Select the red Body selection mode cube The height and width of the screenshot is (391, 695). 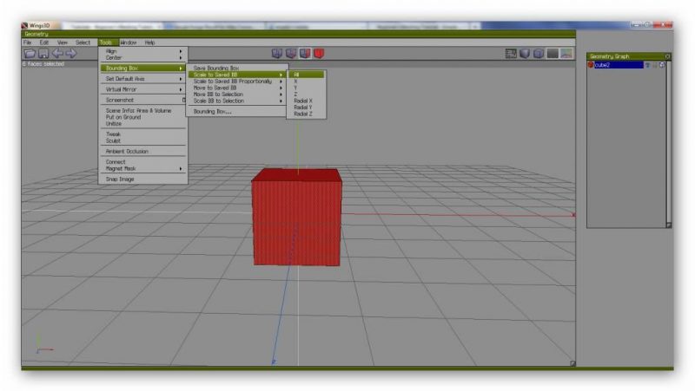click(x=319, y=53)
